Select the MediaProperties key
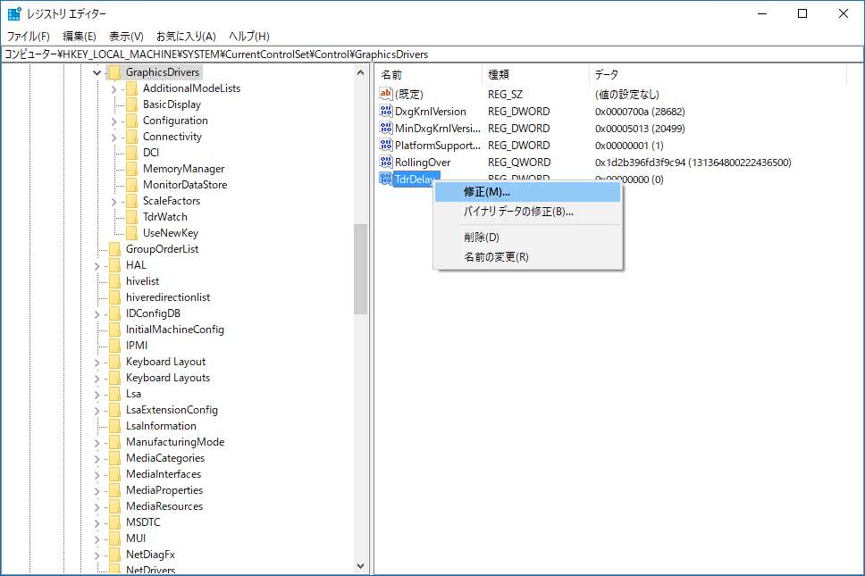 pos(164,490)
